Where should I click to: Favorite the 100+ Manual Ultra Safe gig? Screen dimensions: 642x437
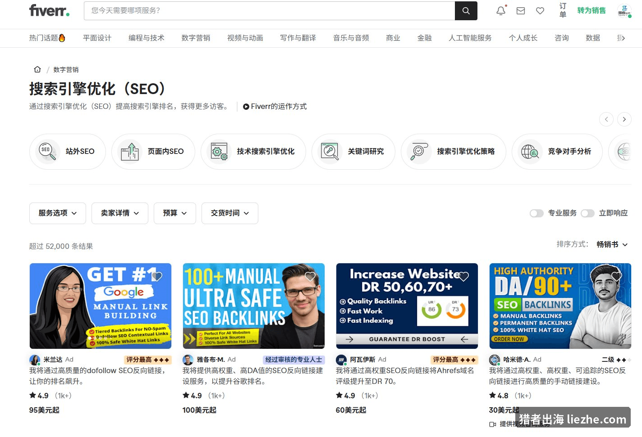[310, 276]
